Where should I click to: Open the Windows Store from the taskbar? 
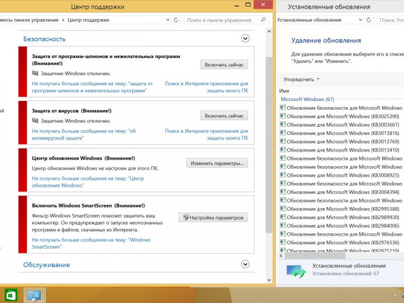(x=10, y=295)
